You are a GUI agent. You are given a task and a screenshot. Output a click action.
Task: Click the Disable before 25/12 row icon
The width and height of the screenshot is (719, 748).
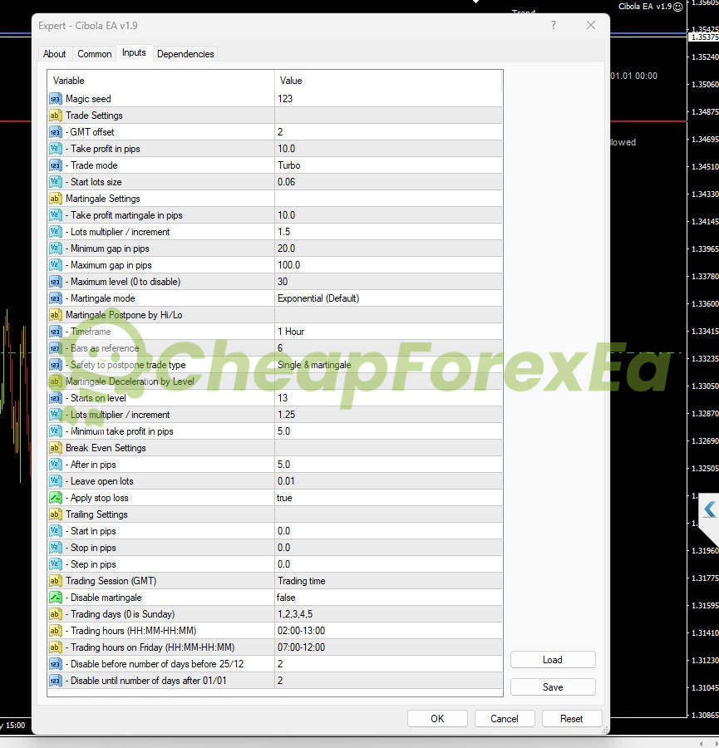56,664
